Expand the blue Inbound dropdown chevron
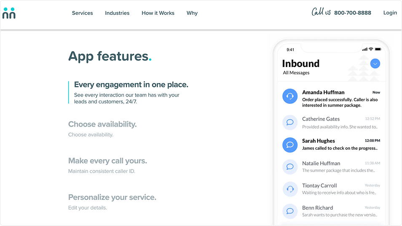 pos(375,64)
